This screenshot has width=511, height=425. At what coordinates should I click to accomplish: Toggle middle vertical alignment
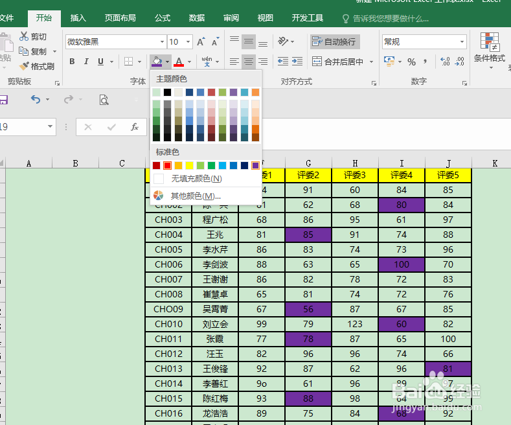249,41
